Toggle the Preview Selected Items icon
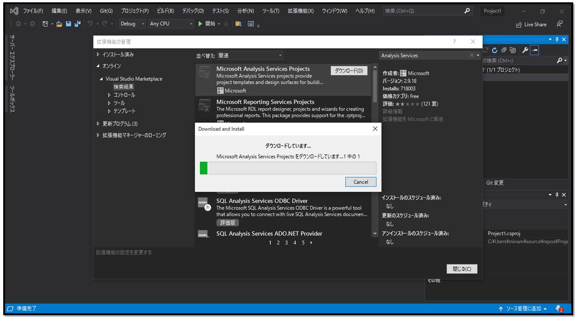This screenshot has height=317, width=575. coord(535,50)
